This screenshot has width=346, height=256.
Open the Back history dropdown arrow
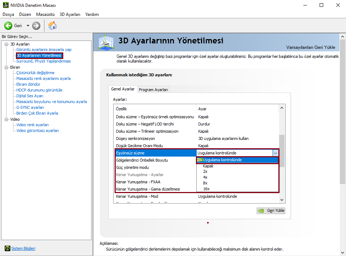(x=28, y=26)
